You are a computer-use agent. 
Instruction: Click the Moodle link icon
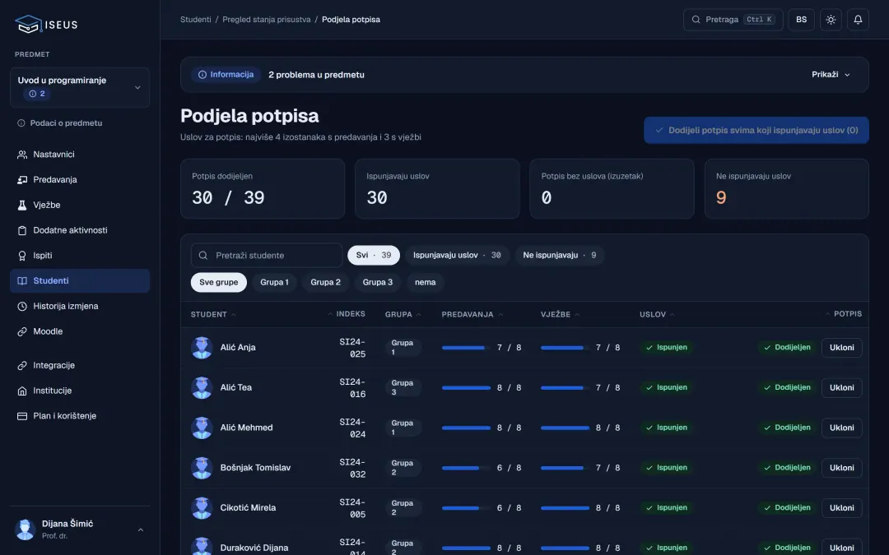point(22,331)
